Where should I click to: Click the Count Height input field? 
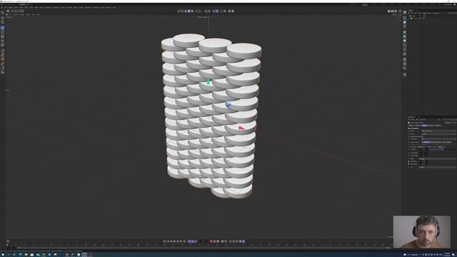point(423,156)
